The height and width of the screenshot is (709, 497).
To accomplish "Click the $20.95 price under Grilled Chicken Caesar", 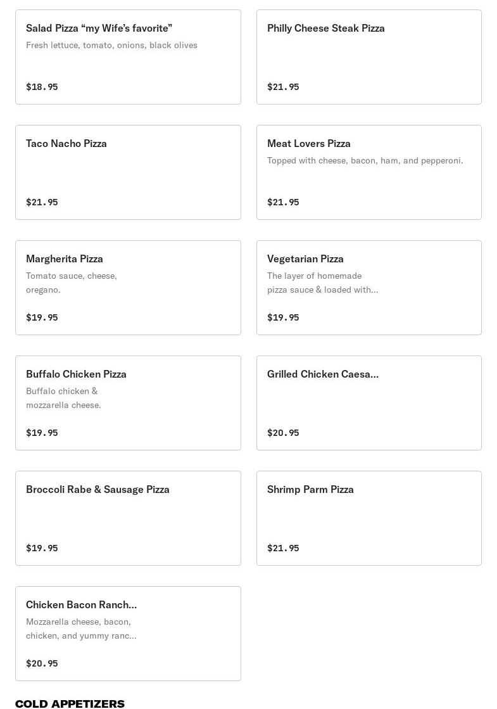I will tap(283, 433).
